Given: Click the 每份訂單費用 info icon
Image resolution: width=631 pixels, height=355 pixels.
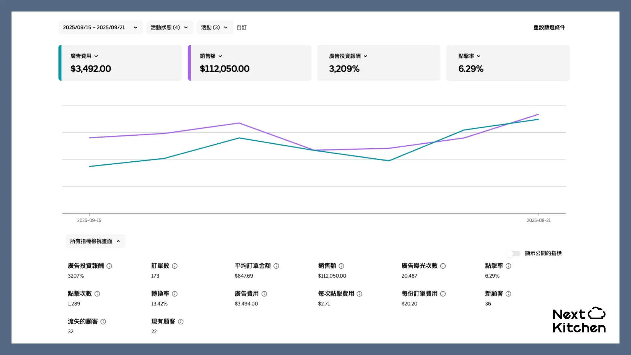Looking at the screenshot, I should (443, 294).
